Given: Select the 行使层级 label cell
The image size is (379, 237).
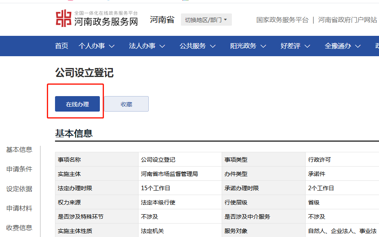Looking at the screenshot, I should [263, 202].
